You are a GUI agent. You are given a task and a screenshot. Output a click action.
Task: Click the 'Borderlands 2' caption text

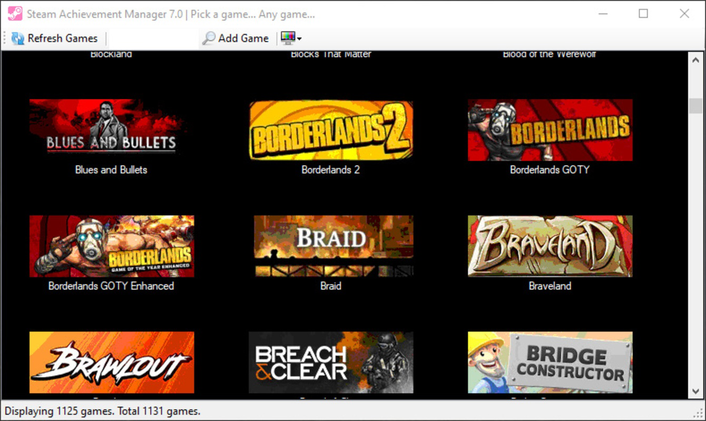331,170
